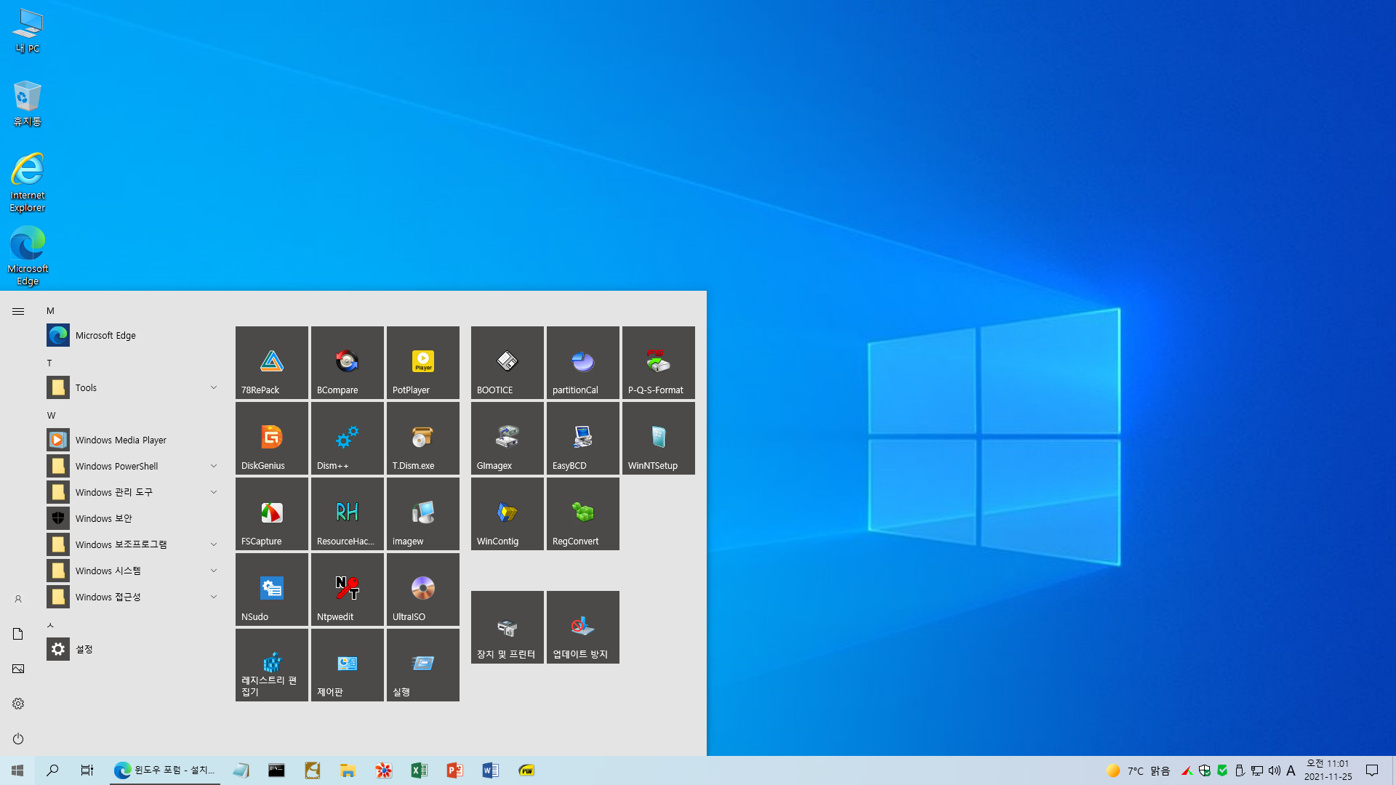Expand the Windows 접근성 folder
1396x785 pixels.
tap(134, 597)
